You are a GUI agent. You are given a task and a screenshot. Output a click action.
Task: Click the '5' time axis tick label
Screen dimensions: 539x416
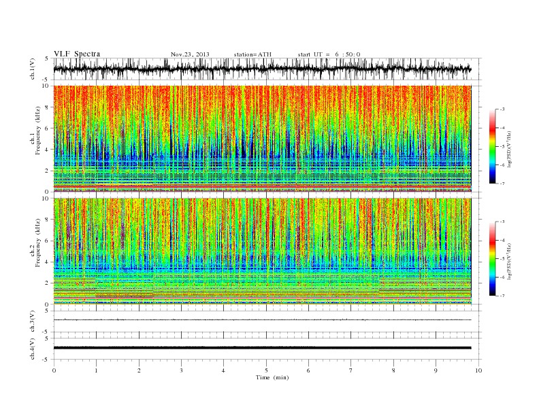(x=266, y=370)
